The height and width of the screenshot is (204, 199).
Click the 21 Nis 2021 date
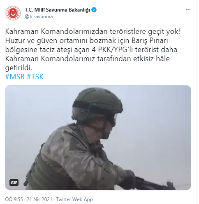click(x=39, y=199)
